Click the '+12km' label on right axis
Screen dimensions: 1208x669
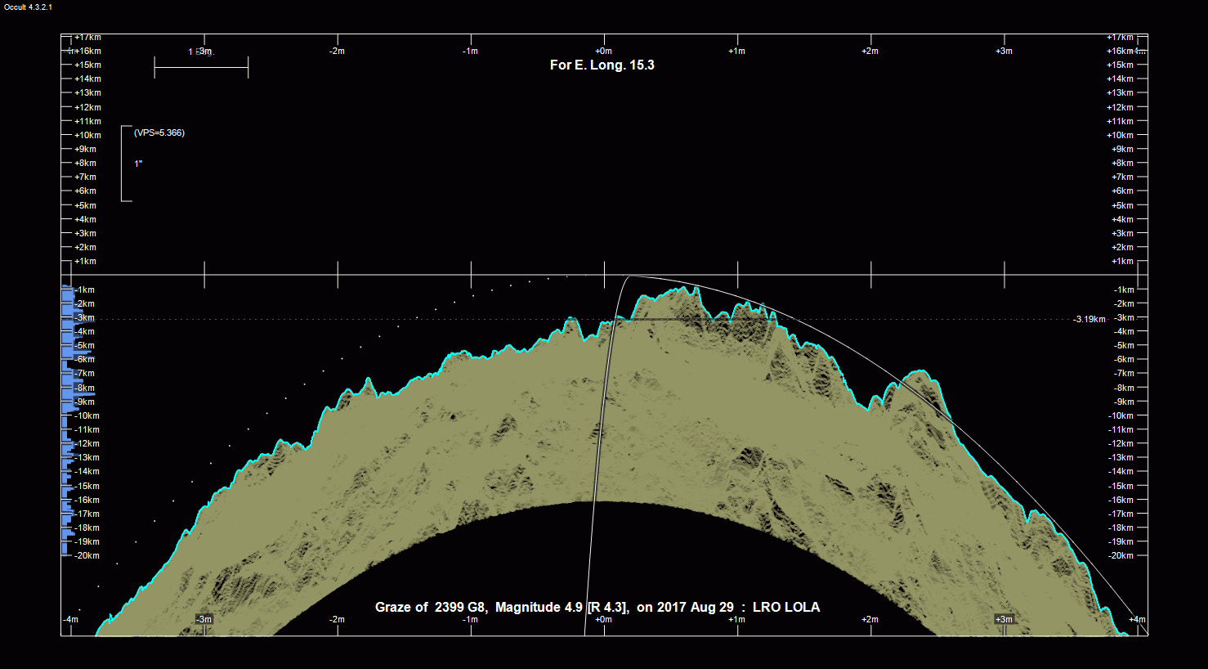coord(1120,107)
